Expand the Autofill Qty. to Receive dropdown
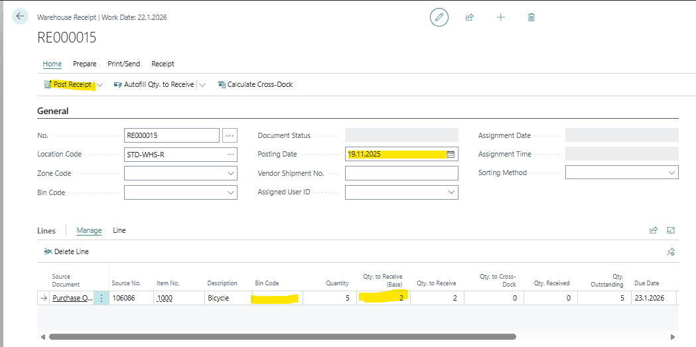Image resolution: width=696 pixels, height=347 pixels. (202, 85)
